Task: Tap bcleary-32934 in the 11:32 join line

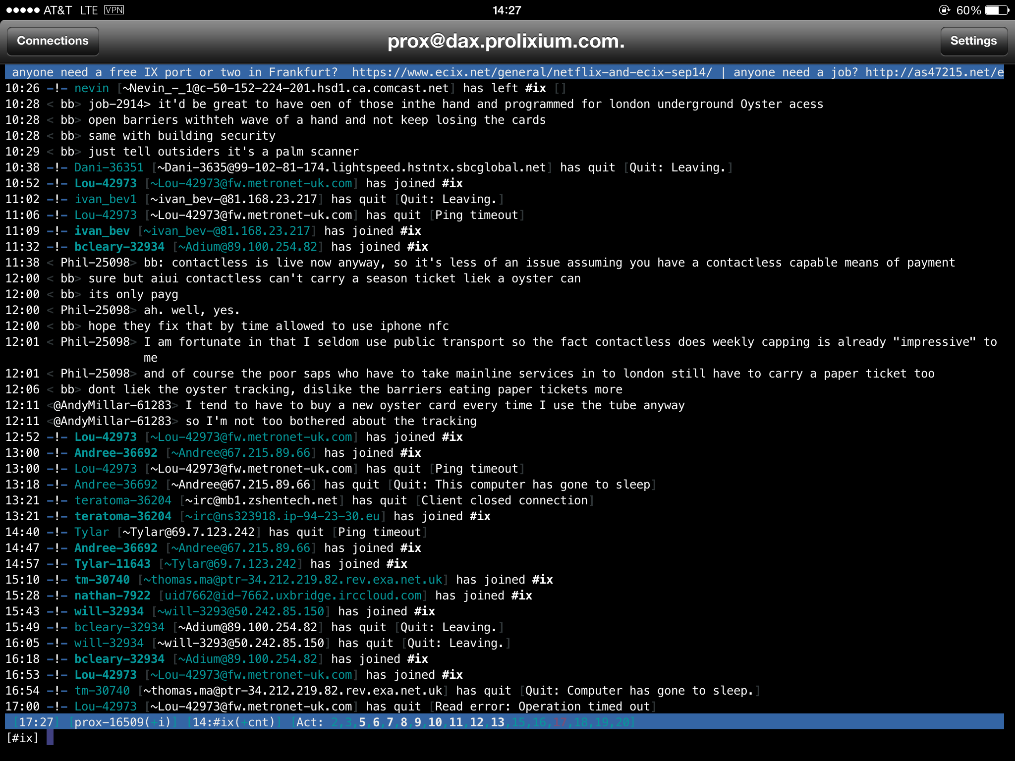Action: (x=119, y=247)
